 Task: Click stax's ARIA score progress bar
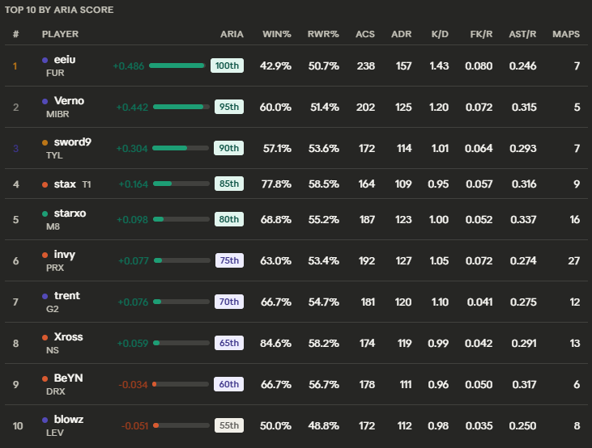pos(181,184)
